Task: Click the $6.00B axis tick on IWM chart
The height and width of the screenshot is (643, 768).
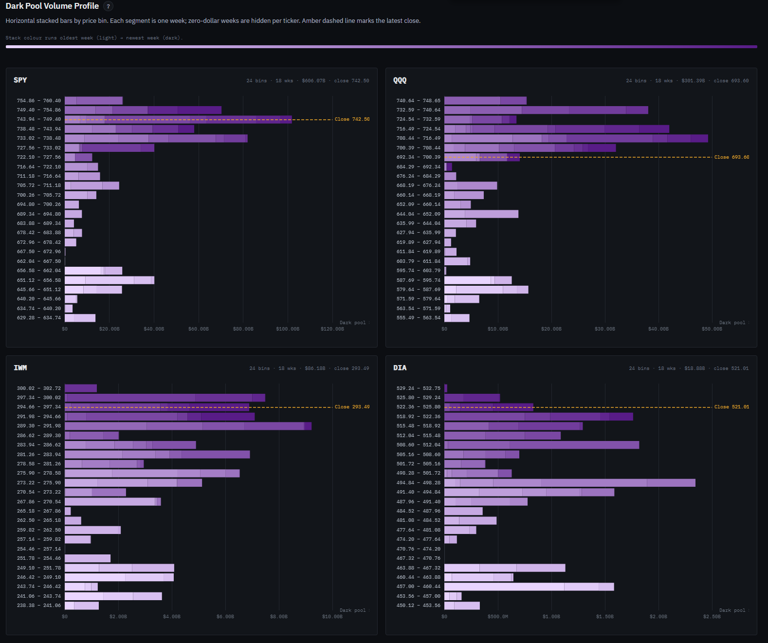Action: click(225, 617)
